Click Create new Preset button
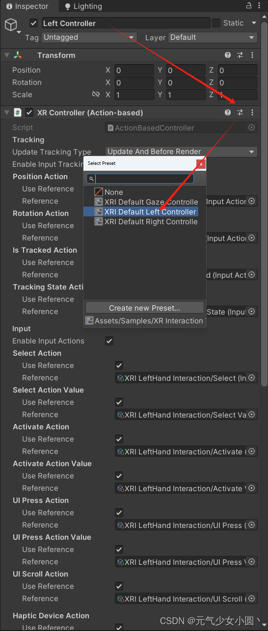The height and width of the screenshot is (631, 268). tap(144, 308)
